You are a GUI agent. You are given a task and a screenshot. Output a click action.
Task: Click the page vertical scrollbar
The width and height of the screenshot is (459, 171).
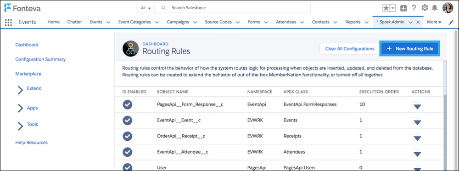click(x=455, y=99)
